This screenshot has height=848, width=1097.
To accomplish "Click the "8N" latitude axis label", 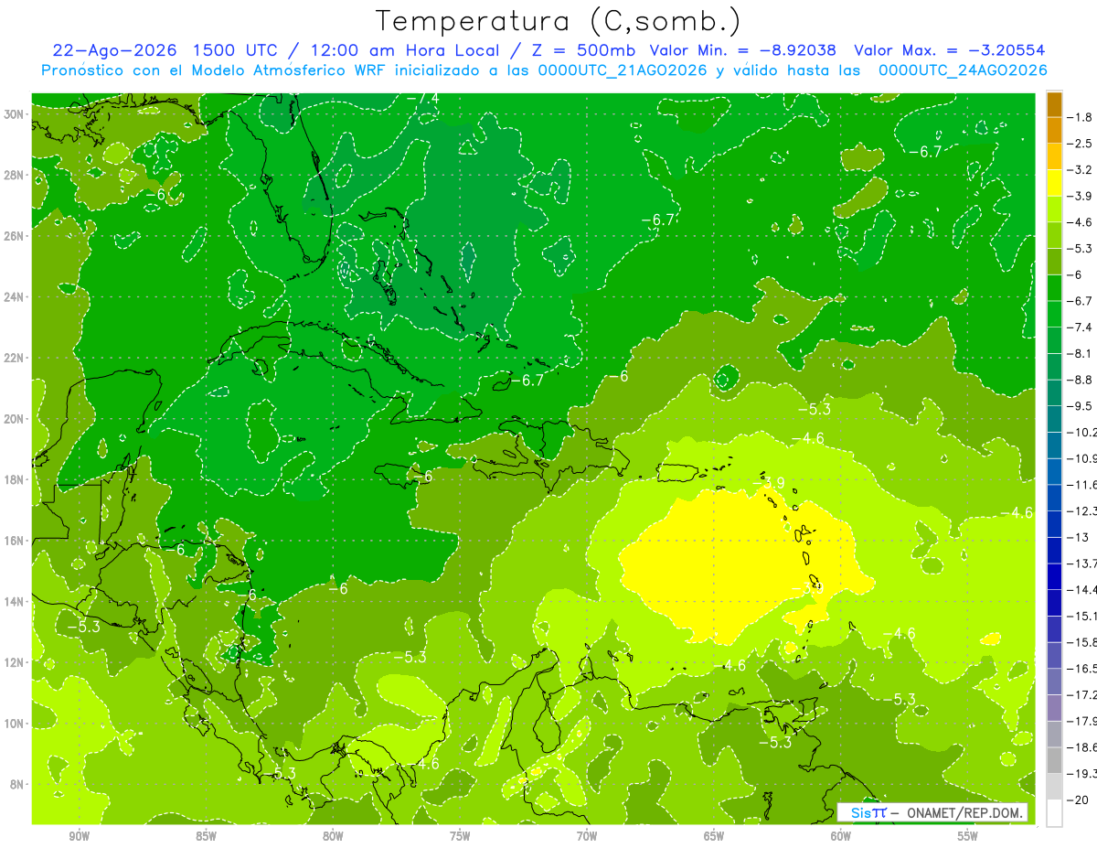I will [18, 784].
